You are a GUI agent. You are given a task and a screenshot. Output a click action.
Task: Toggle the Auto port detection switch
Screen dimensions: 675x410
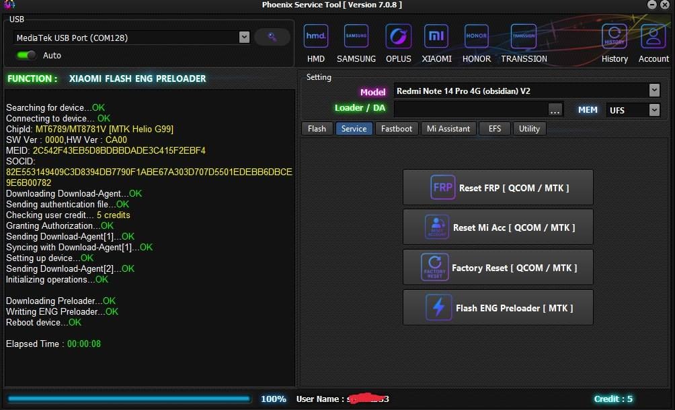click(27, 55)
